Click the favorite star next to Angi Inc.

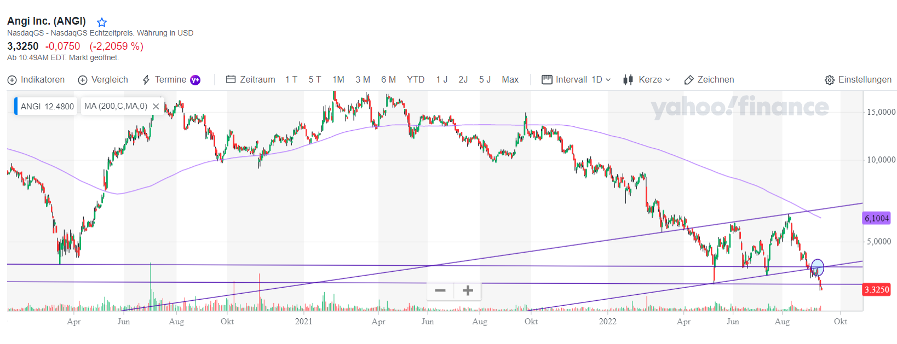[102, 22]
